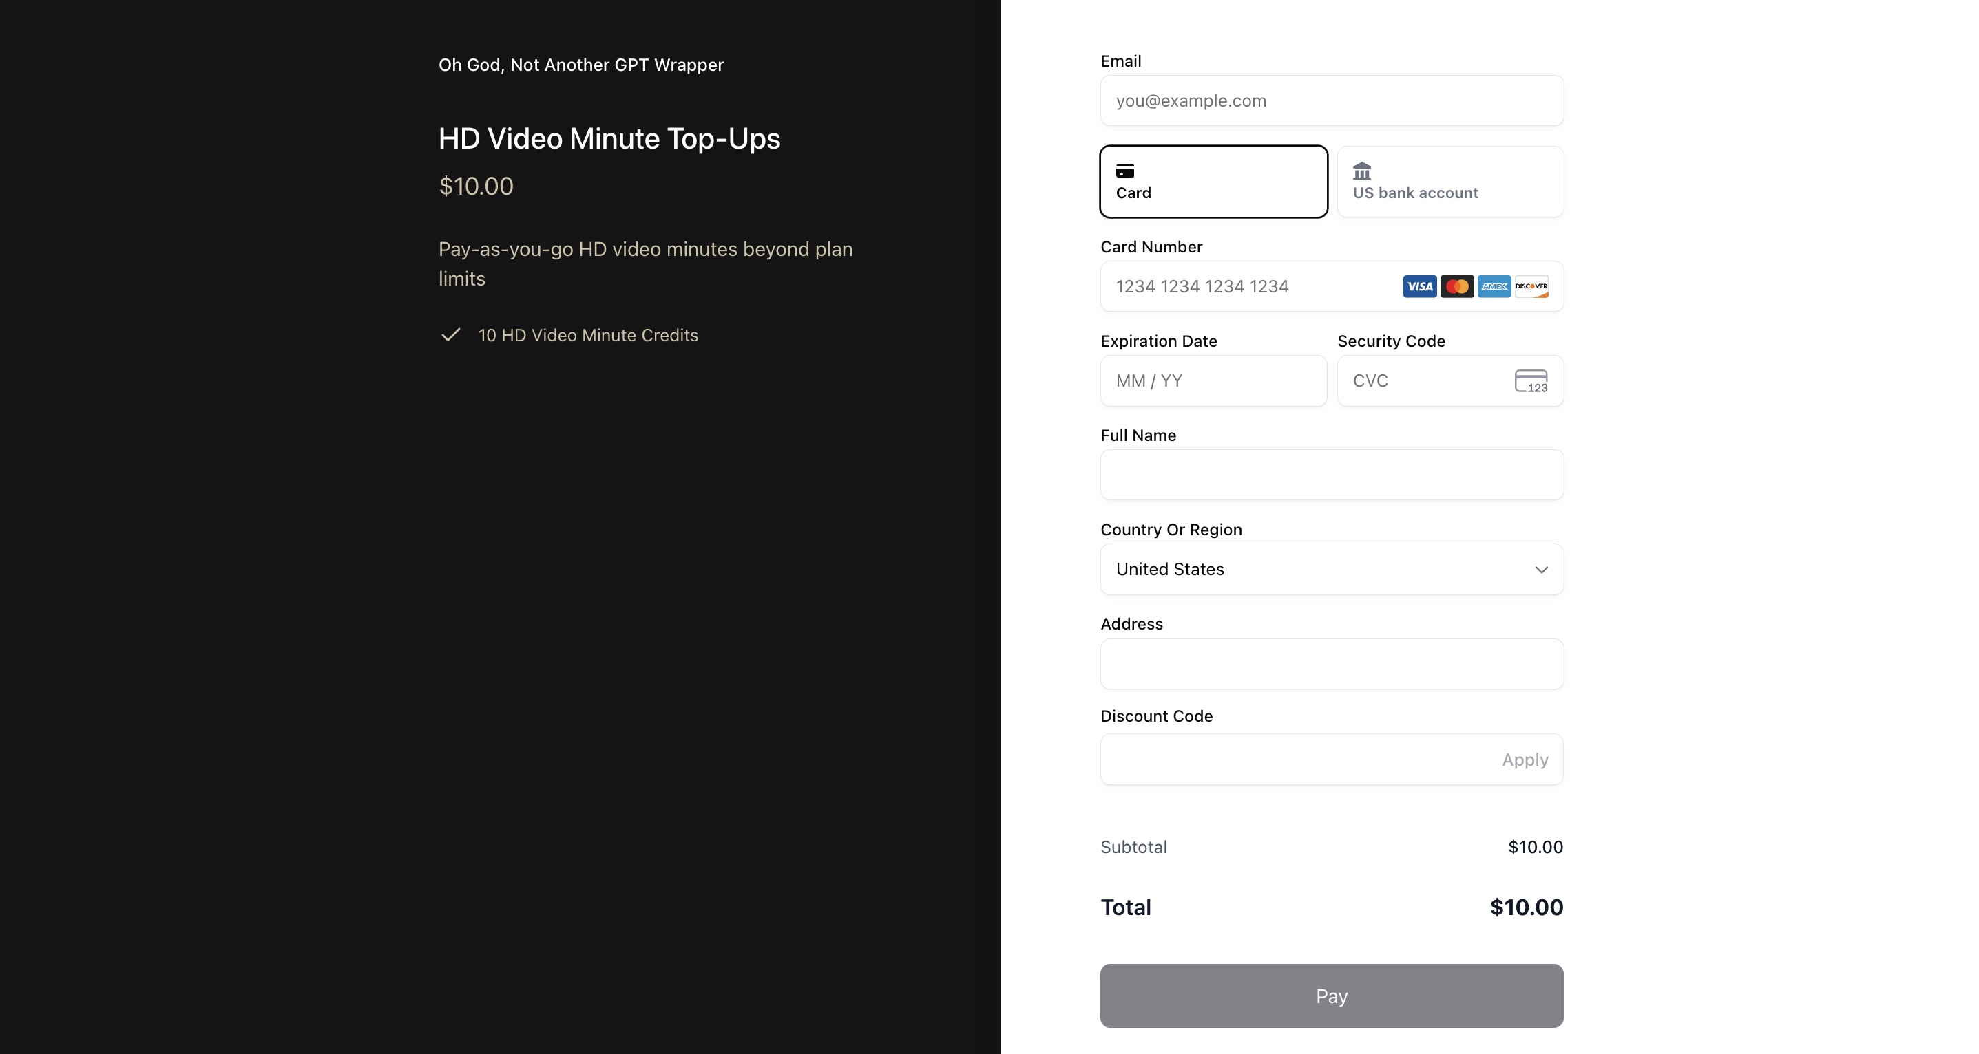Click the Full Name text box
1979x1054 pixels.
pyautogui.click(x=1330, y=475)
